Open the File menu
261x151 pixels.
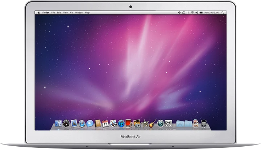(x=53, y=13)
